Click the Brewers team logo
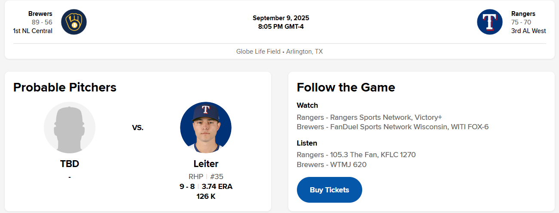Image resolution: width=559 pixels, height=213 pixels. point(74,22)
